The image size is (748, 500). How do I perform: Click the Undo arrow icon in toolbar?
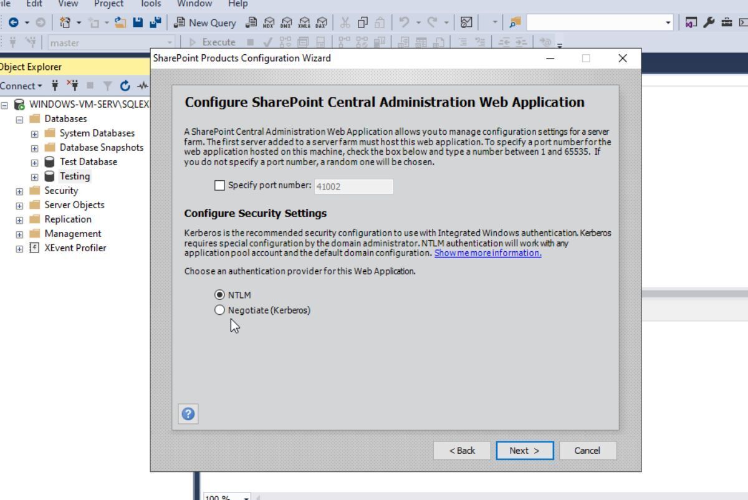[x=404, y=22]
